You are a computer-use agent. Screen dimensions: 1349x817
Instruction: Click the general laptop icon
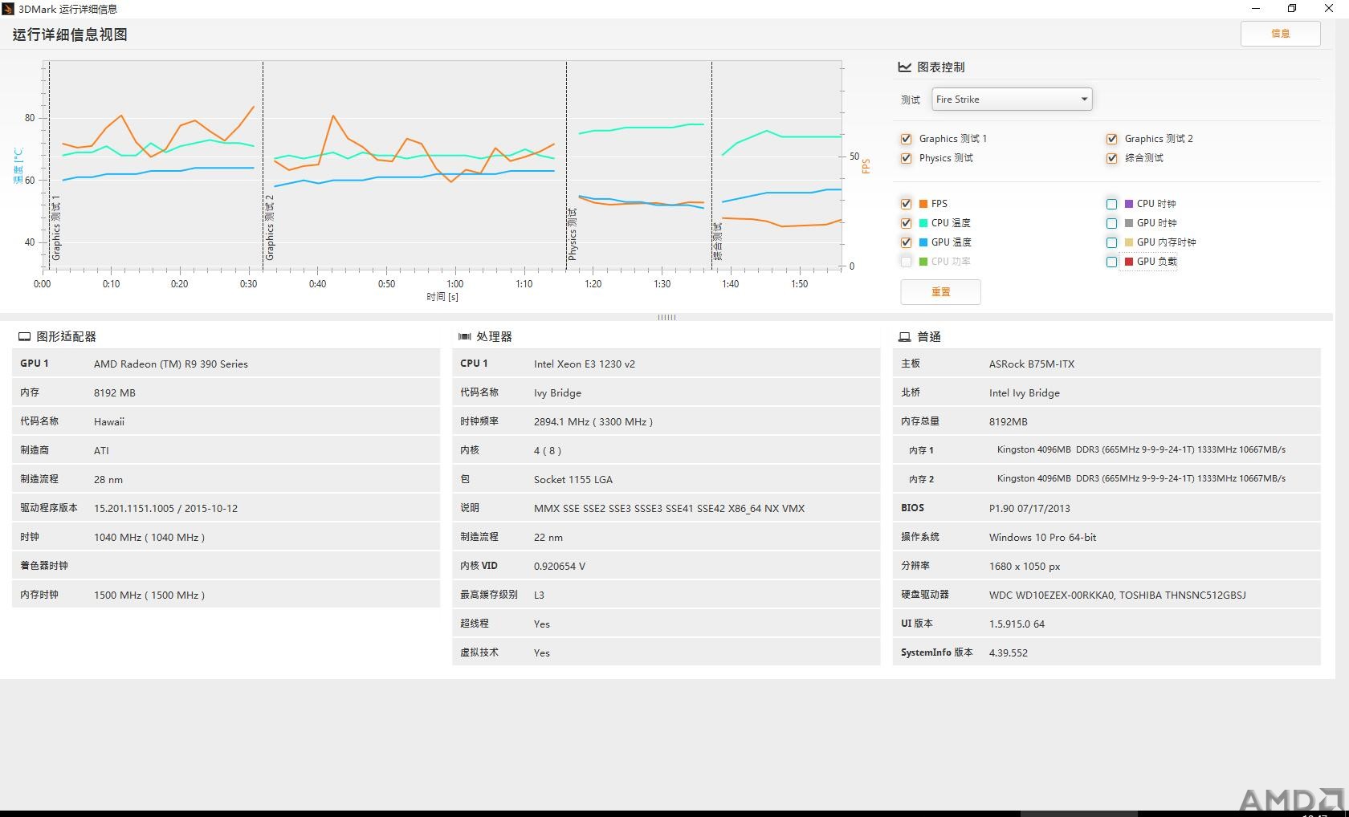(904, 337)
